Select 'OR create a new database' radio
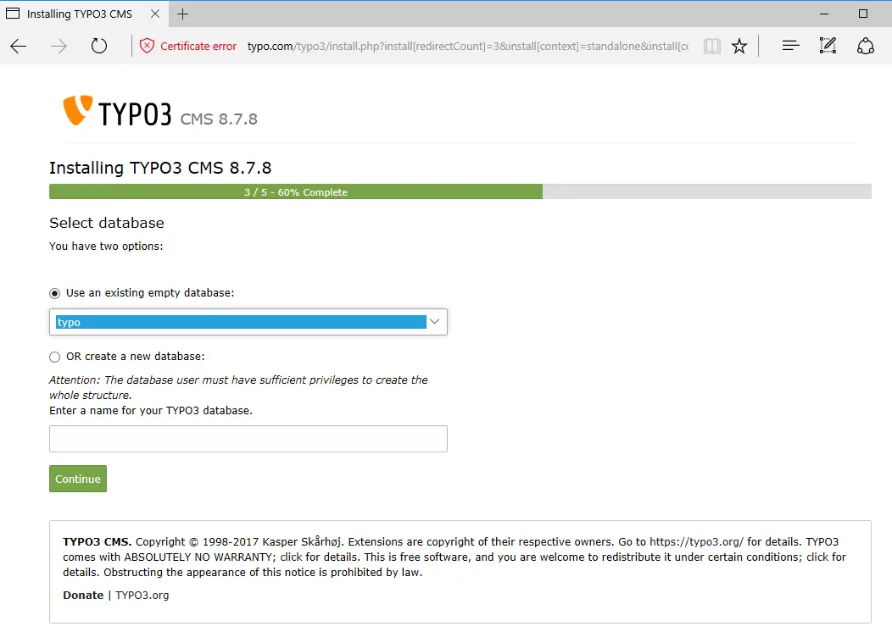 [54, 357]
